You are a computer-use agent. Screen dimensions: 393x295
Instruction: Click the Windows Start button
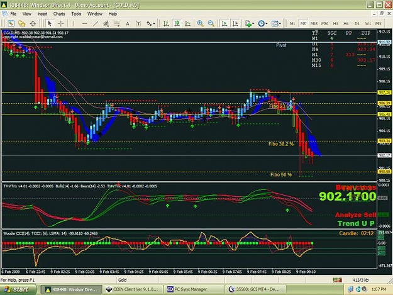pos(18,289)
